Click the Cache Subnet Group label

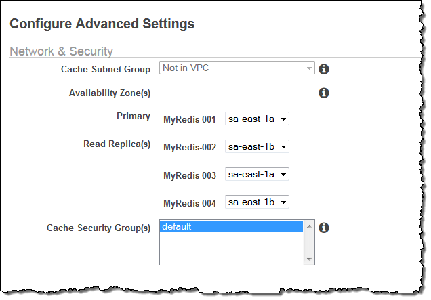[106, 69]
